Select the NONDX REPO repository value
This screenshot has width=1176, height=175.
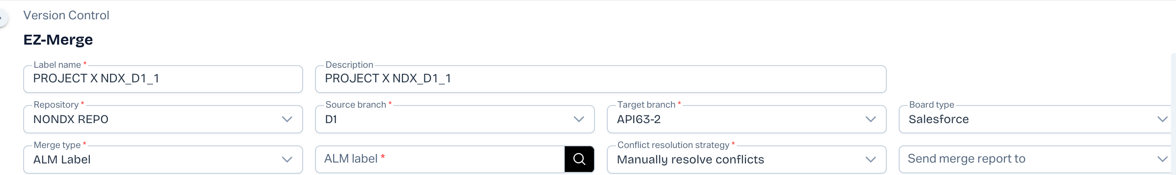click(71, 119)
